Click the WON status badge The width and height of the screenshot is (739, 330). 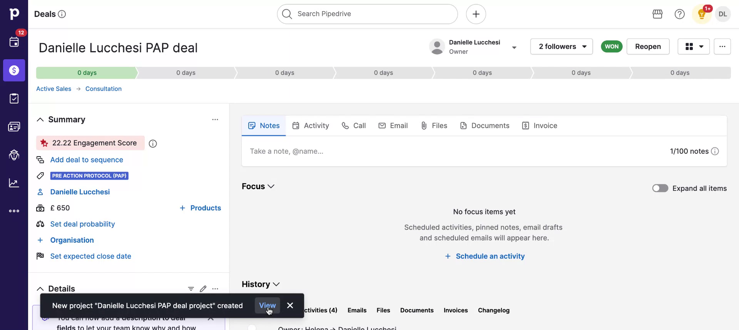tap(611, 47)
